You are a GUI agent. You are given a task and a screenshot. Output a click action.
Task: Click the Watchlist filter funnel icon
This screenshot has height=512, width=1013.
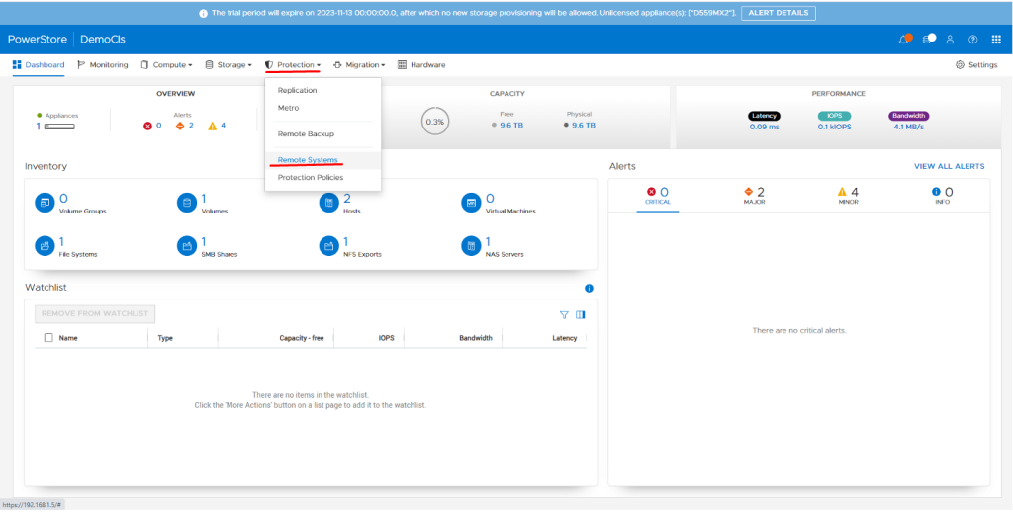click(564, 315)
